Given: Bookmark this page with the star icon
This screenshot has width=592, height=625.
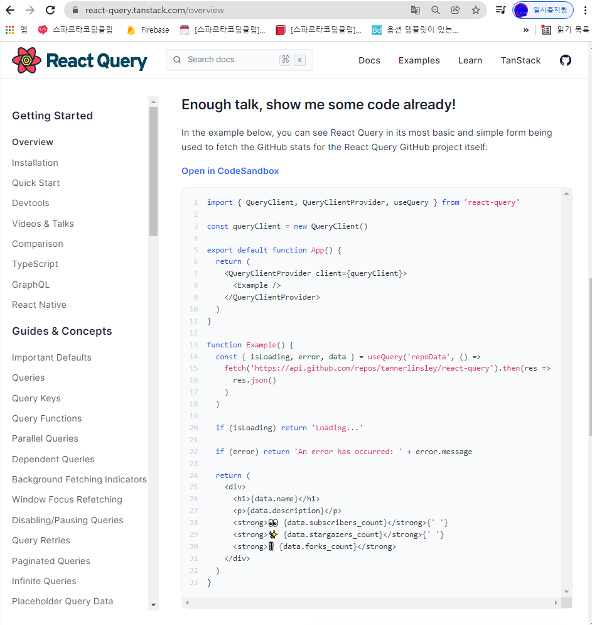Looking at the screenshot, I should click(476, 10).
